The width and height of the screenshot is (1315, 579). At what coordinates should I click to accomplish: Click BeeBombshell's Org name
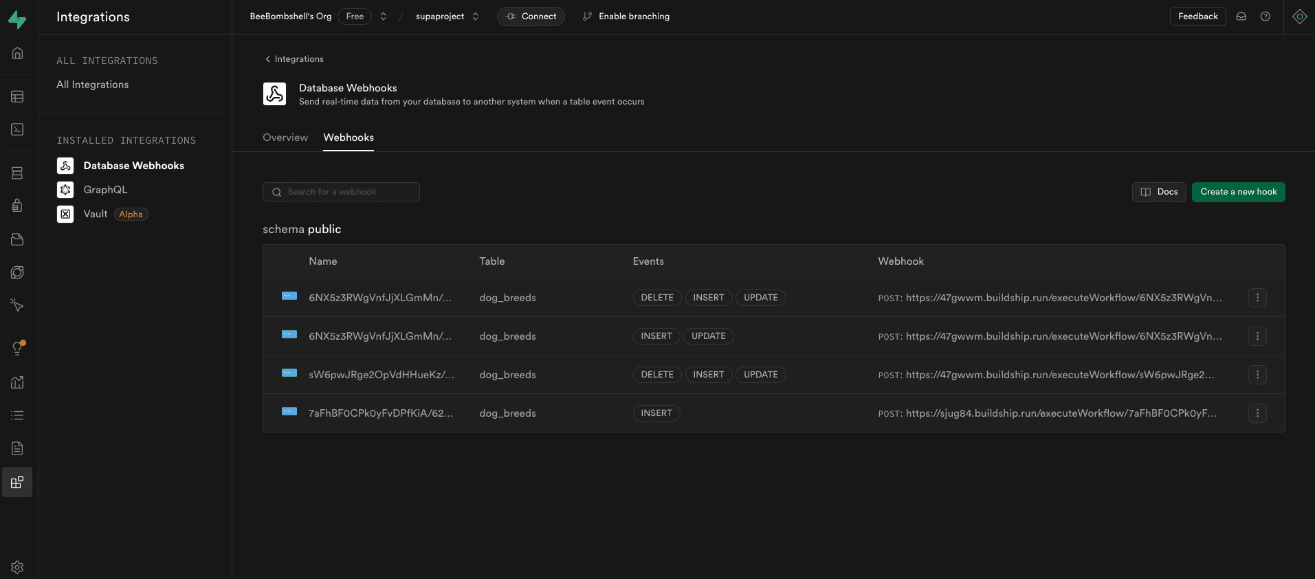click(291, 17)
